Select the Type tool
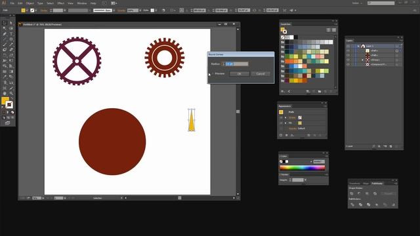The image size is (420, 236). pyautogui.click(x=11, y=34)
